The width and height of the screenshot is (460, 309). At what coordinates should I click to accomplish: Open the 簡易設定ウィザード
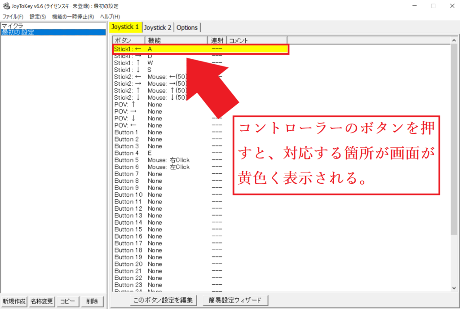coord(235,300)
